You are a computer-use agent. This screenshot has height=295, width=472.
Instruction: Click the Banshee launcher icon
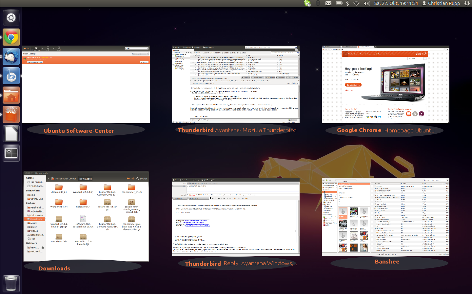coord(11,76)
